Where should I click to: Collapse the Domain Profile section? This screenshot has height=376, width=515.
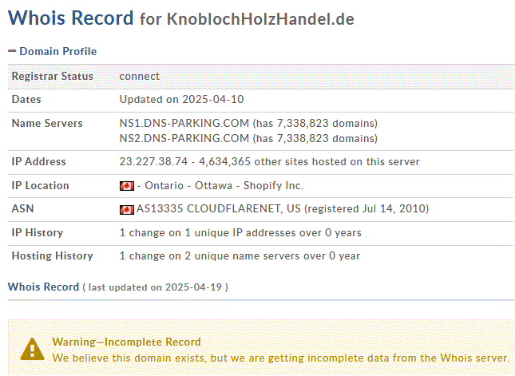click(x=57, y=51)
